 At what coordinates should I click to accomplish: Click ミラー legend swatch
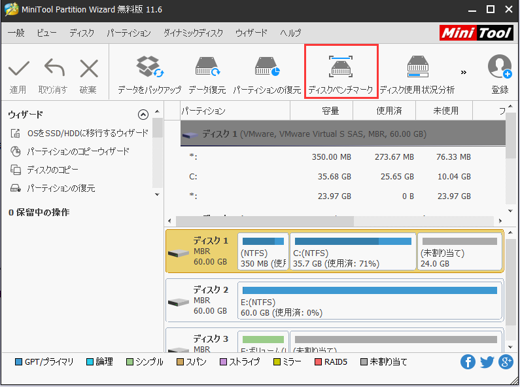coord(277,361)
